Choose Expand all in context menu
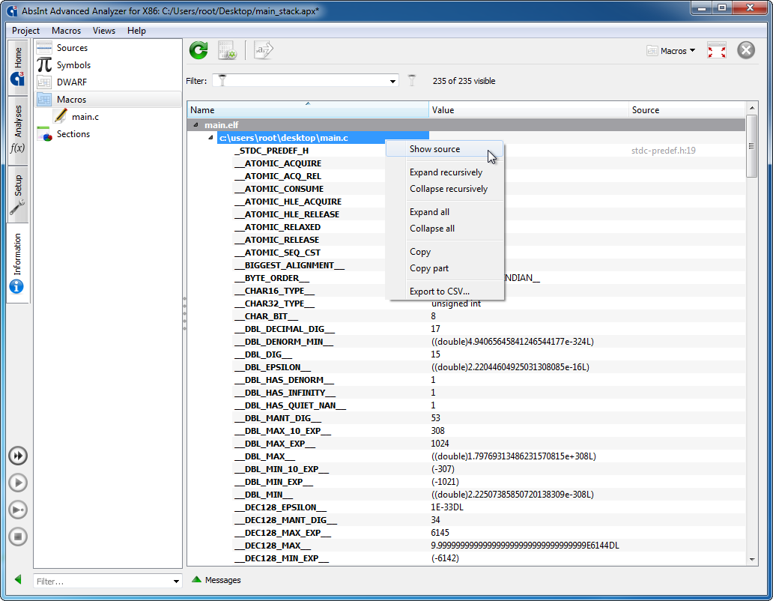The width and height of the screenshot is (773, 601). pyautogui.click(x=445, y=212)
